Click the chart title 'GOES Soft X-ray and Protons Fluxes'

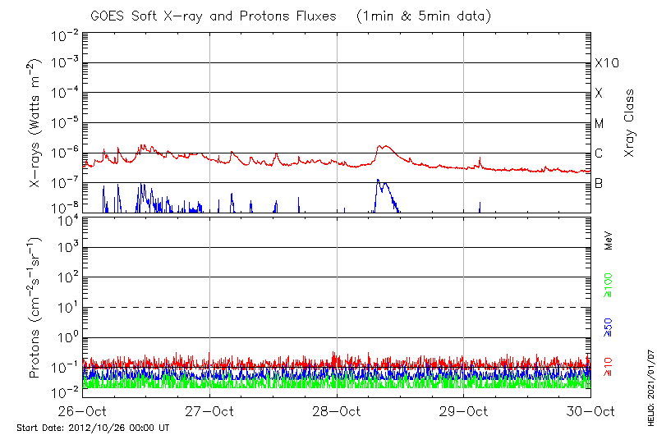coord(216,16)
